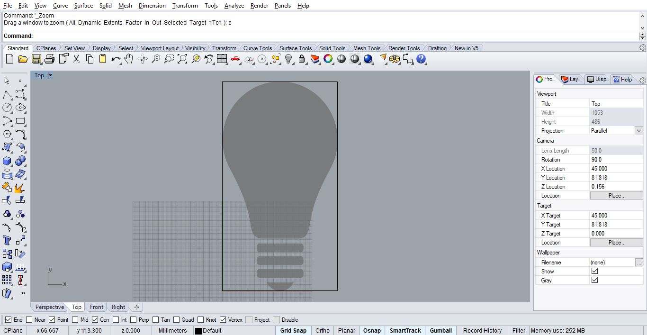
Task: Toggle Ortho mode in status bar
Action: click(323, 331)
